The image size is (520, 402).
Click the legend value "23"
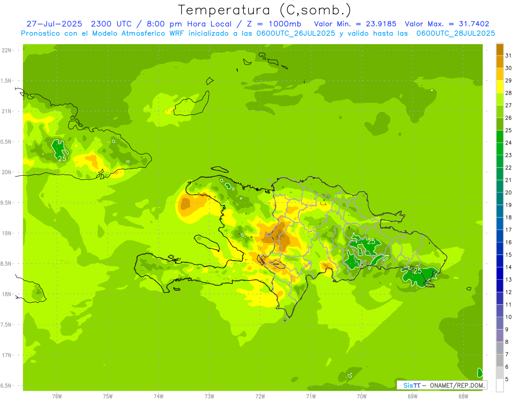[x=508, y=155]
